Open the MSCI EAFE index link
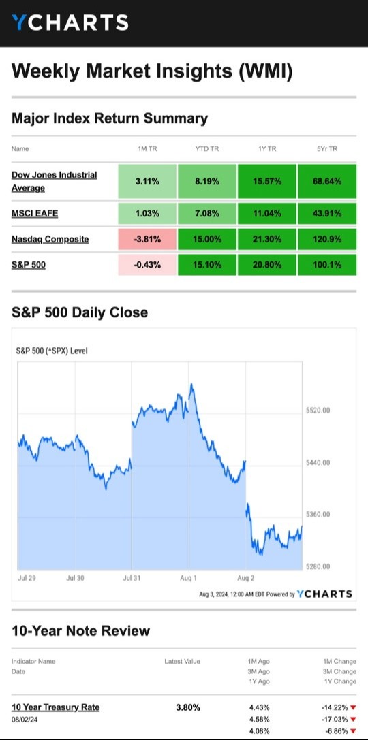Image resolution: width=368 pixels, height=740 pixels. pos(35,214)
